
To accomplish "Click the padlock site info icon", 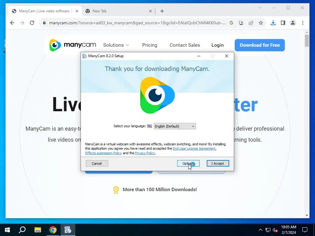I will coord(44,23).
